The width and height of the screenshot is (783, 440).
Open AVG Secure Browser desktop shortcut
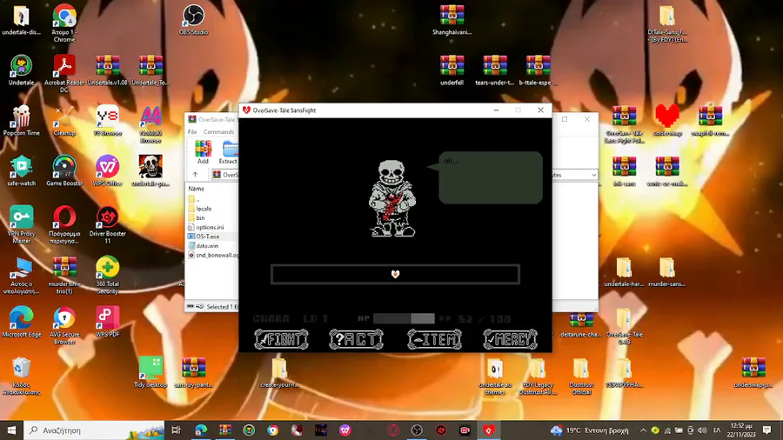click(x=64, y=326)
